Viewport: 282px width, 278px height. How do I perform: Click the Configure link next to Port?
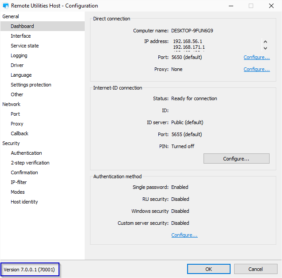coord(256,58)
